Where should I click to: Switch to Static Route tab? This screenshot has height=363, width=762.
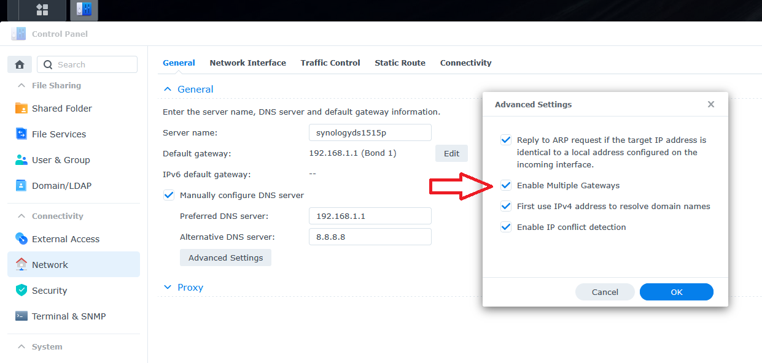[400, 63]
